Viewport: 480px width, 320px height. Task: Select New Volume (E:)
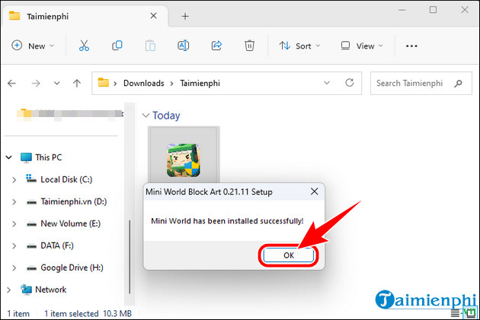click(63, 223)
